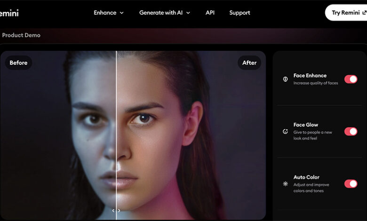Grab the before/after comparison slider handle
This screenshot has height=221, width=367.
click(x=116, y=211)
